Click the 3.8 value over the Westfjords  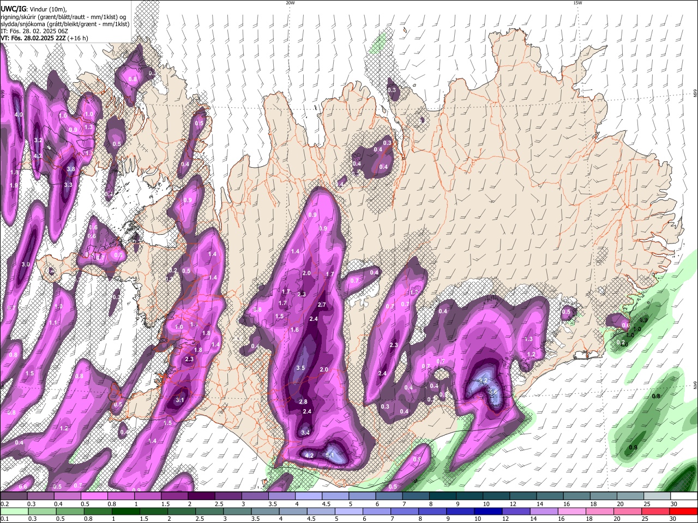[x=70, y=169]
